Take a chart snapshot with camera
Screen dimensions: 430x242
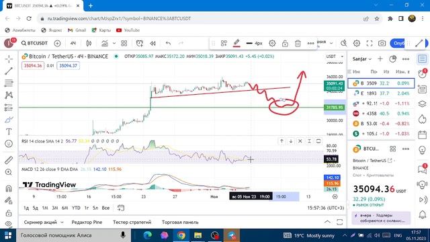382,43
